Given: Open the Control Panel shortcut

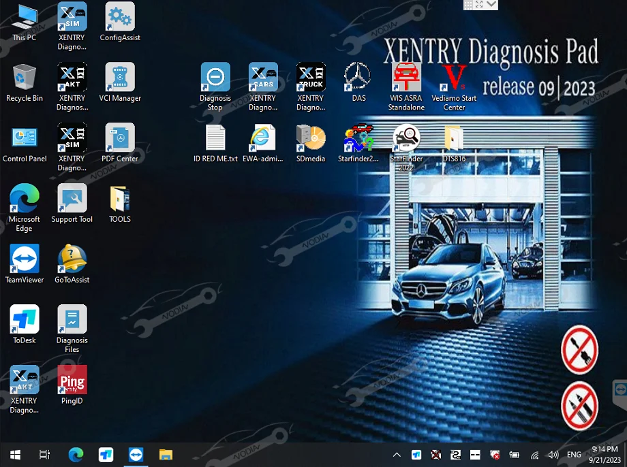Looking at the screenshot, I should pos(25,144).
